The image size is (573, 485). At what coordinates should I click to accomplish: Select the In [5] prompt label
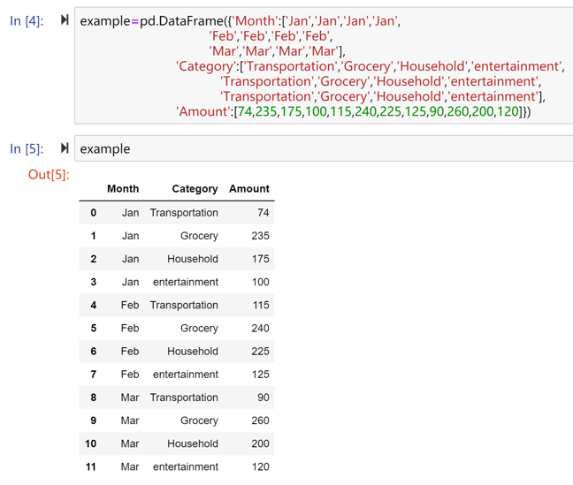click(x=27, y=148)
